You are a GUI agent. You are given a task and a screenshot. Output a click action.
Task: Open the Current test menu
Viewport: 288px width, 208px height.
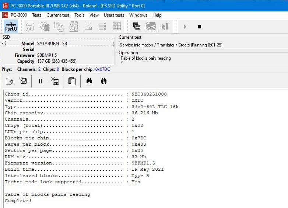58,15
